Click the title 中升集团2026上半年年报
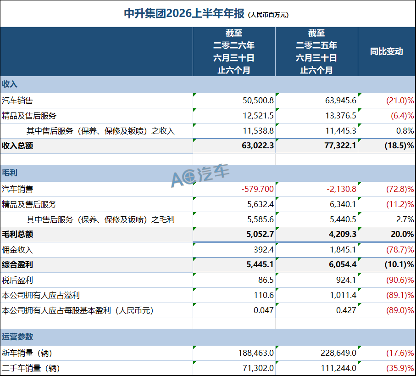This screenshot has width=416, height=376. [184, 13]
